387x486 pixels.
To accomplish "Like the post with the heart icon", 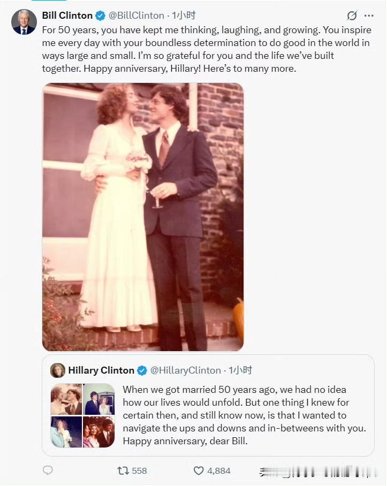I will click(x=199, y=470).
